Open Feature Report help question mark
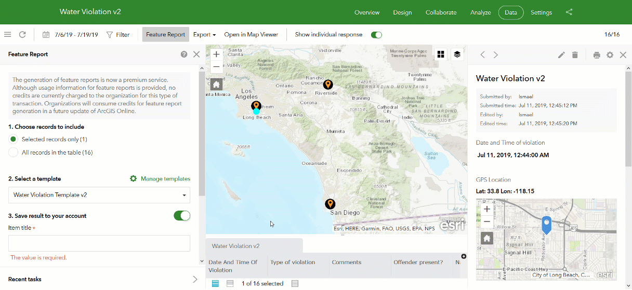 tap(184, 54)
